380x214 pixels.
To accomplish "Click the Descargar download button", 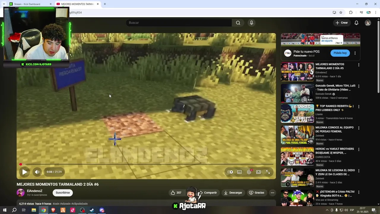I will 233,193.
